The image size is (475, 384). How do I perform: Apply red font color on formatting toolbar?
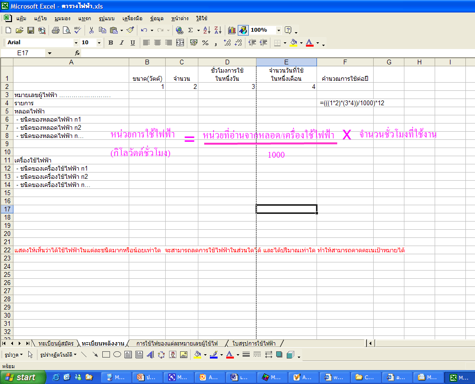click(x=309, y=43)
